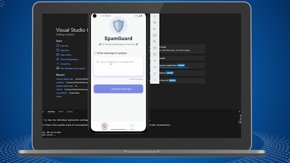Image resolution: width=290 pixels, height=163 pixels.
Task: Take an emulator screenshot with camera icon
Action: coord(155,35)
